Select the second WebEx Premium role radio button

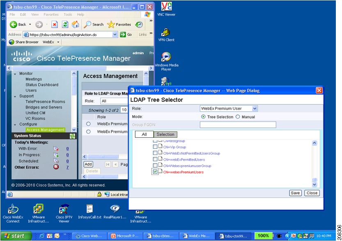coord(88,132)
